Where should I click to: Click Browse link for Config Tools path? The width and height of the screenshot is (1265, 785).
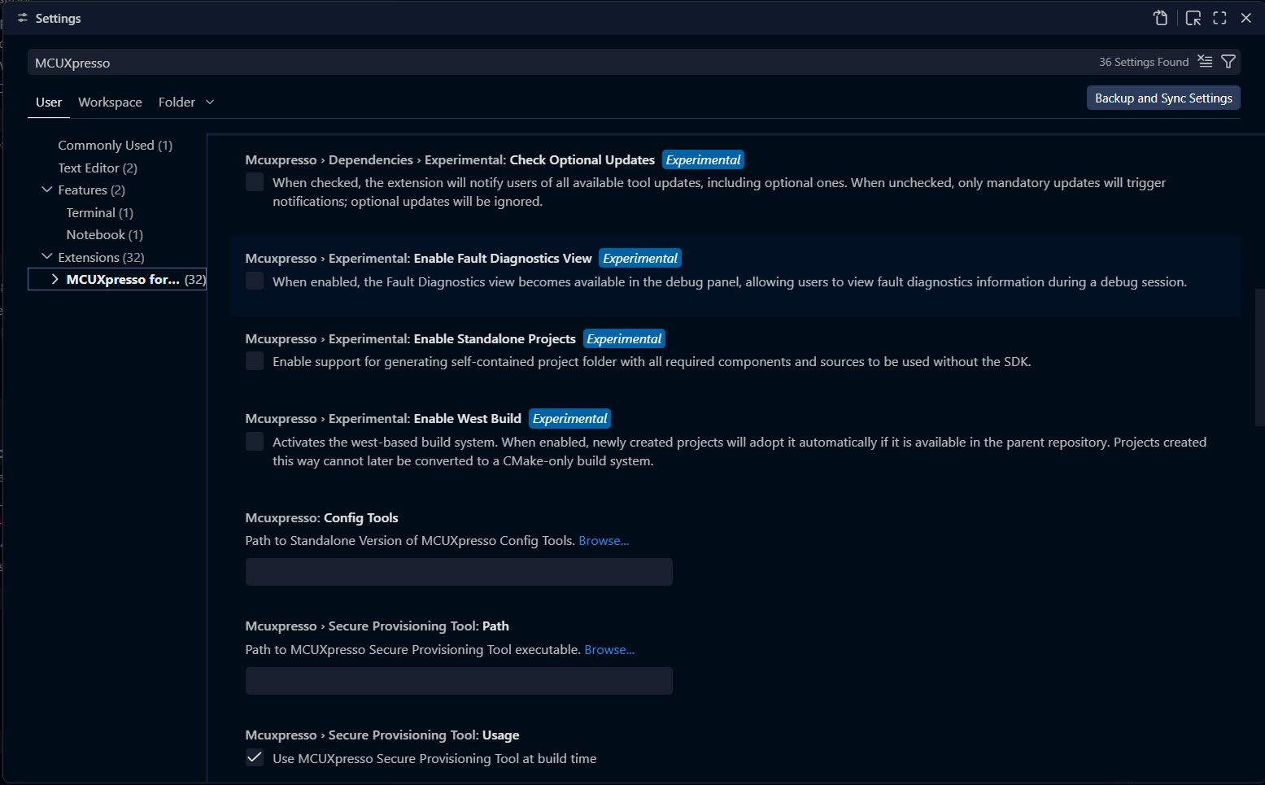point(604,541)
